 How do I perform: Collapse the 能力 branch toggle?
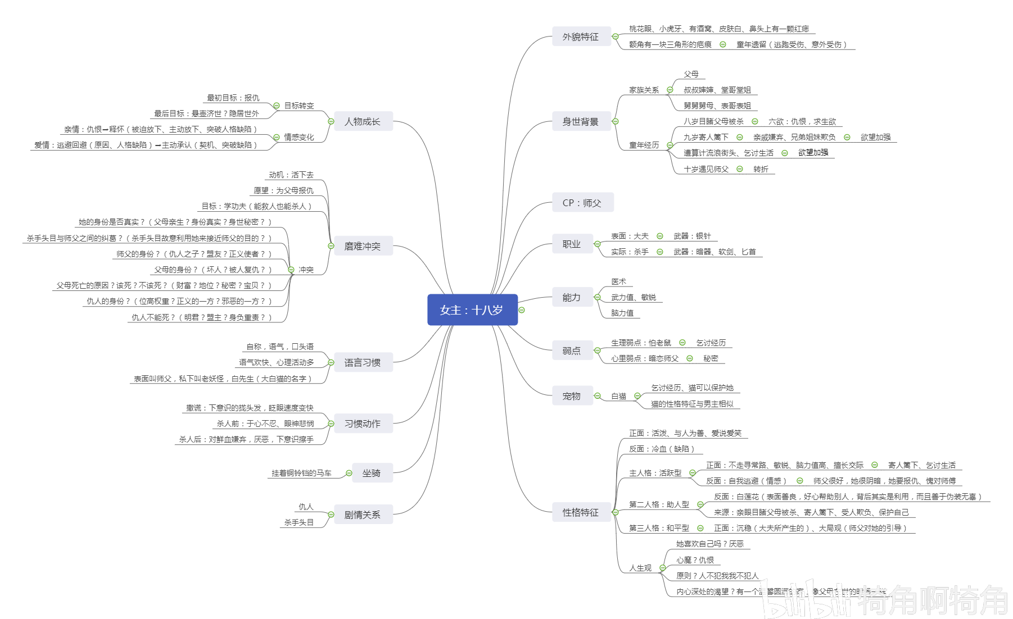coord(598,297)
